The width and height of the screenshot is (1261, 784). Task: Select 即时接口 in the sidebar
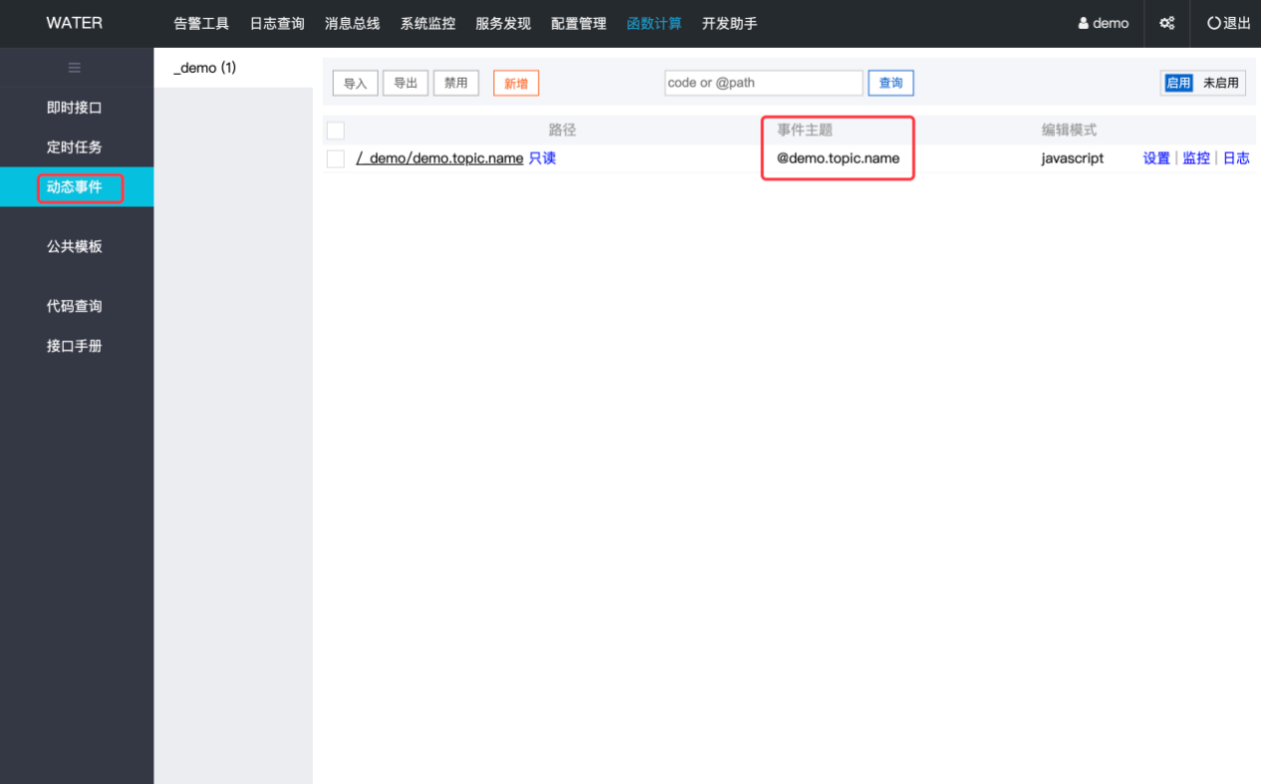(75, 108)
